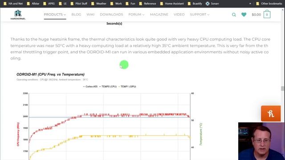This screenshot has width=285, height=160.
Task: Click the ODROID-M1 chart title
Action: point(50,74)
